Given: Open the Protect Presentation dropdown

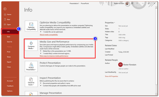Looking at the screenshot, I should [x=31, y=67].
